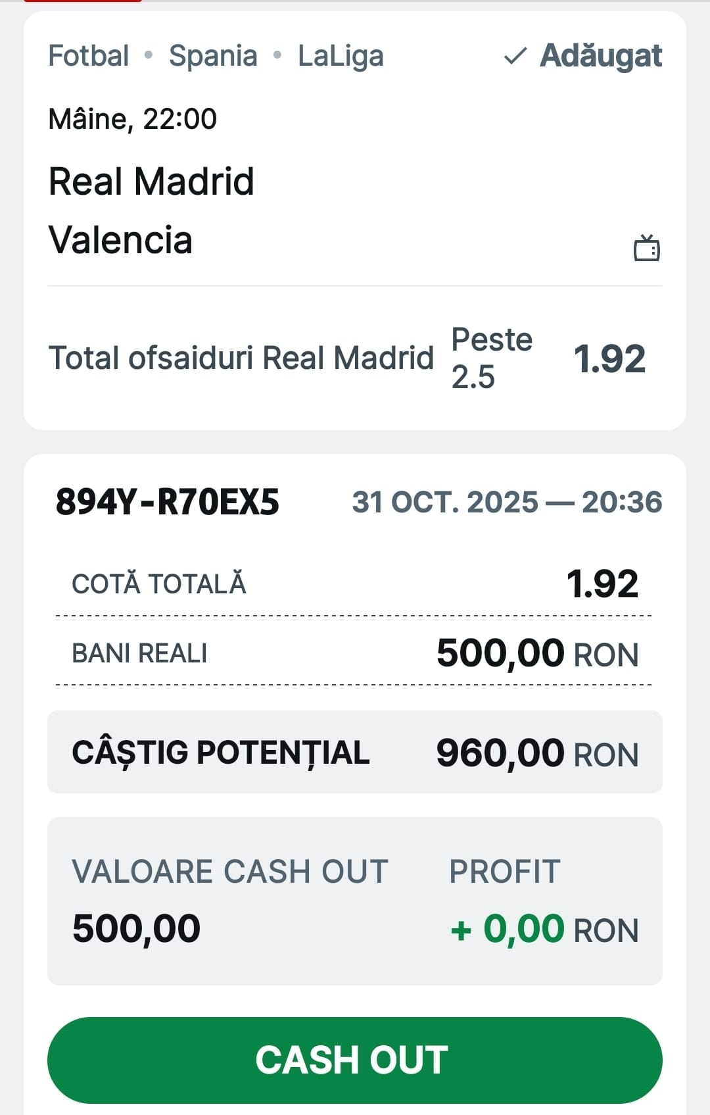Screen dimensions: 710x1115
Task: Click the BANI REALI 500,00 RON stake
Action: pos(537,653)
